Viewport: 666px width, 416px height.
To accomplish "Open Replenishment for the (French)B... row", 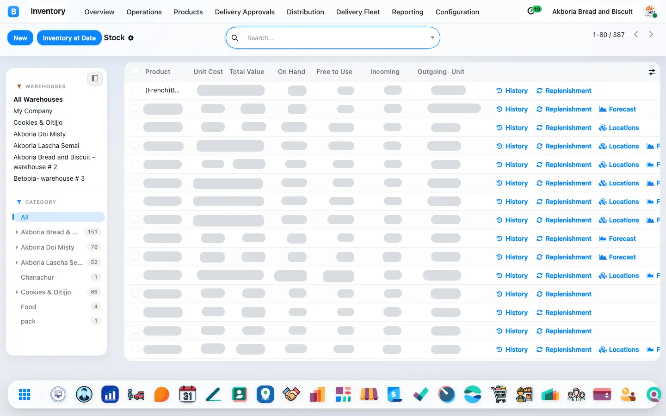I will (564, 91).
